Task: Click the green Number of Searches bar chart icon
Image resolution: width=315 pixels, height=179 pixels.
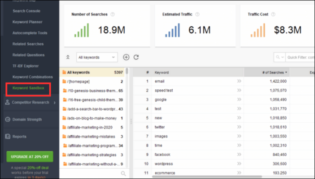Action: click(82, 30)
